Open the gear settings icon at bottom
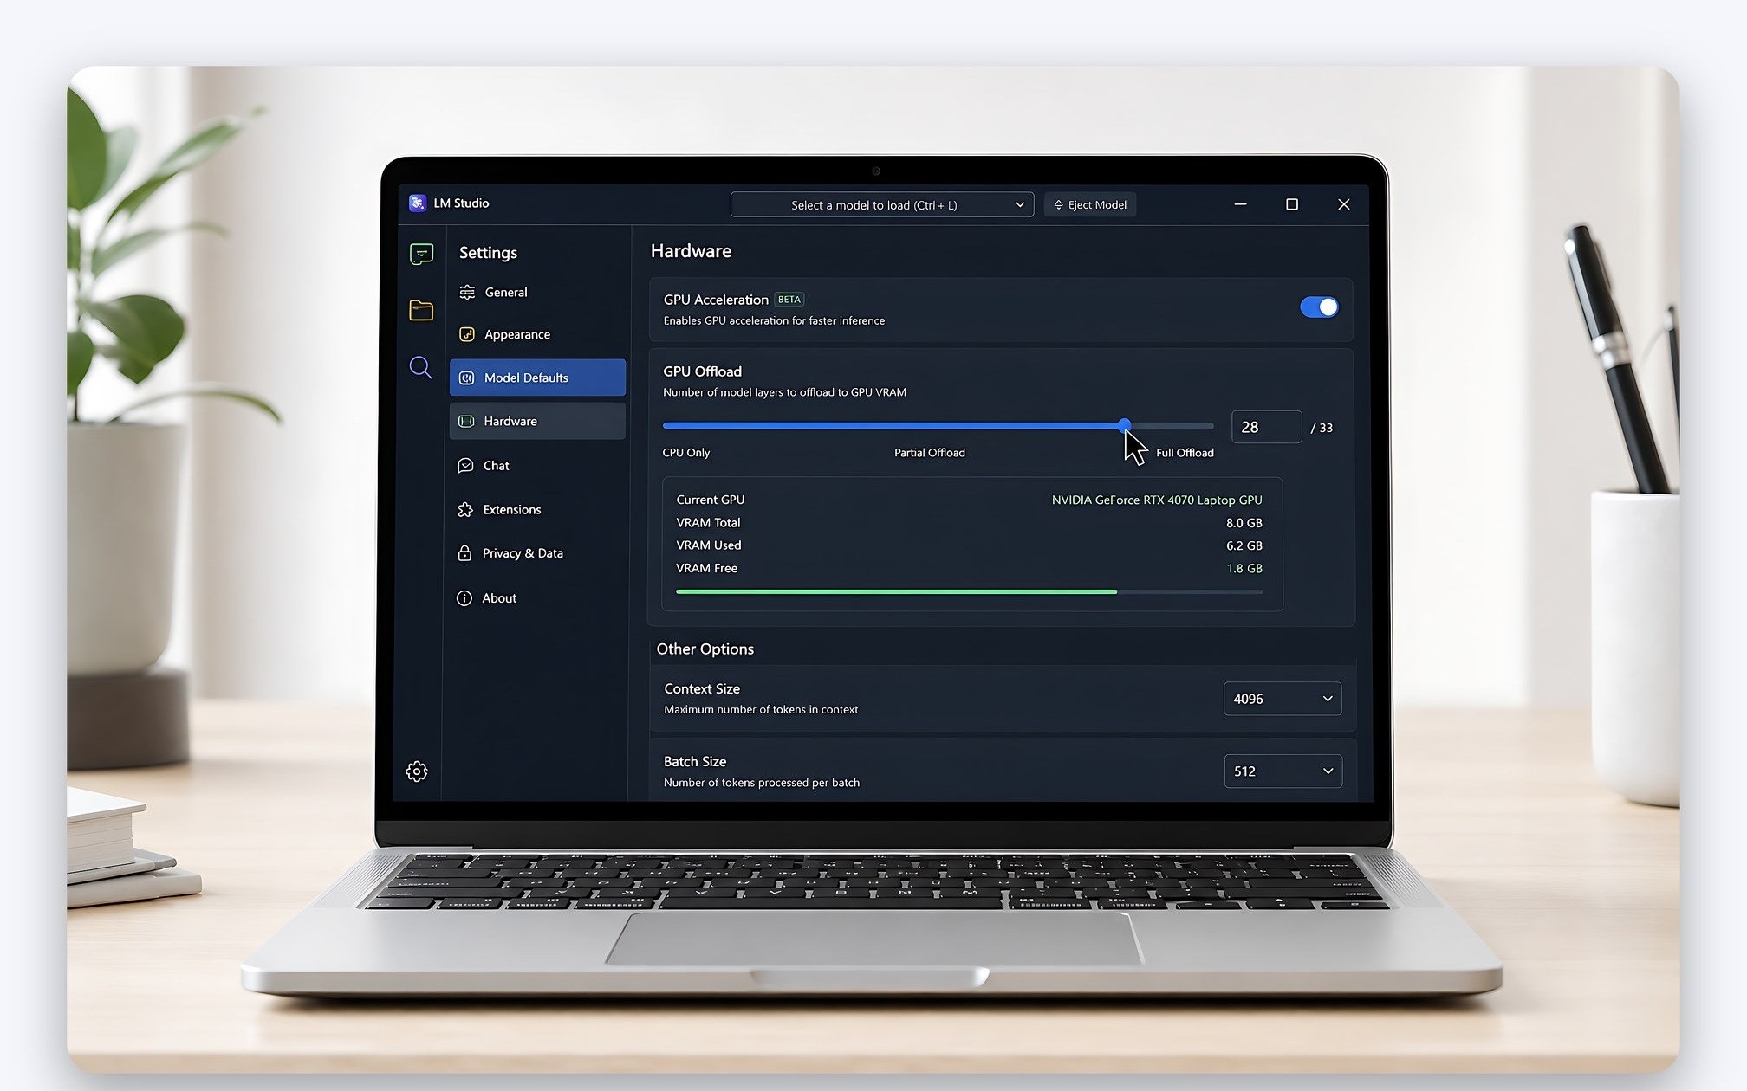1747x1091 pixels. (417, 771)
